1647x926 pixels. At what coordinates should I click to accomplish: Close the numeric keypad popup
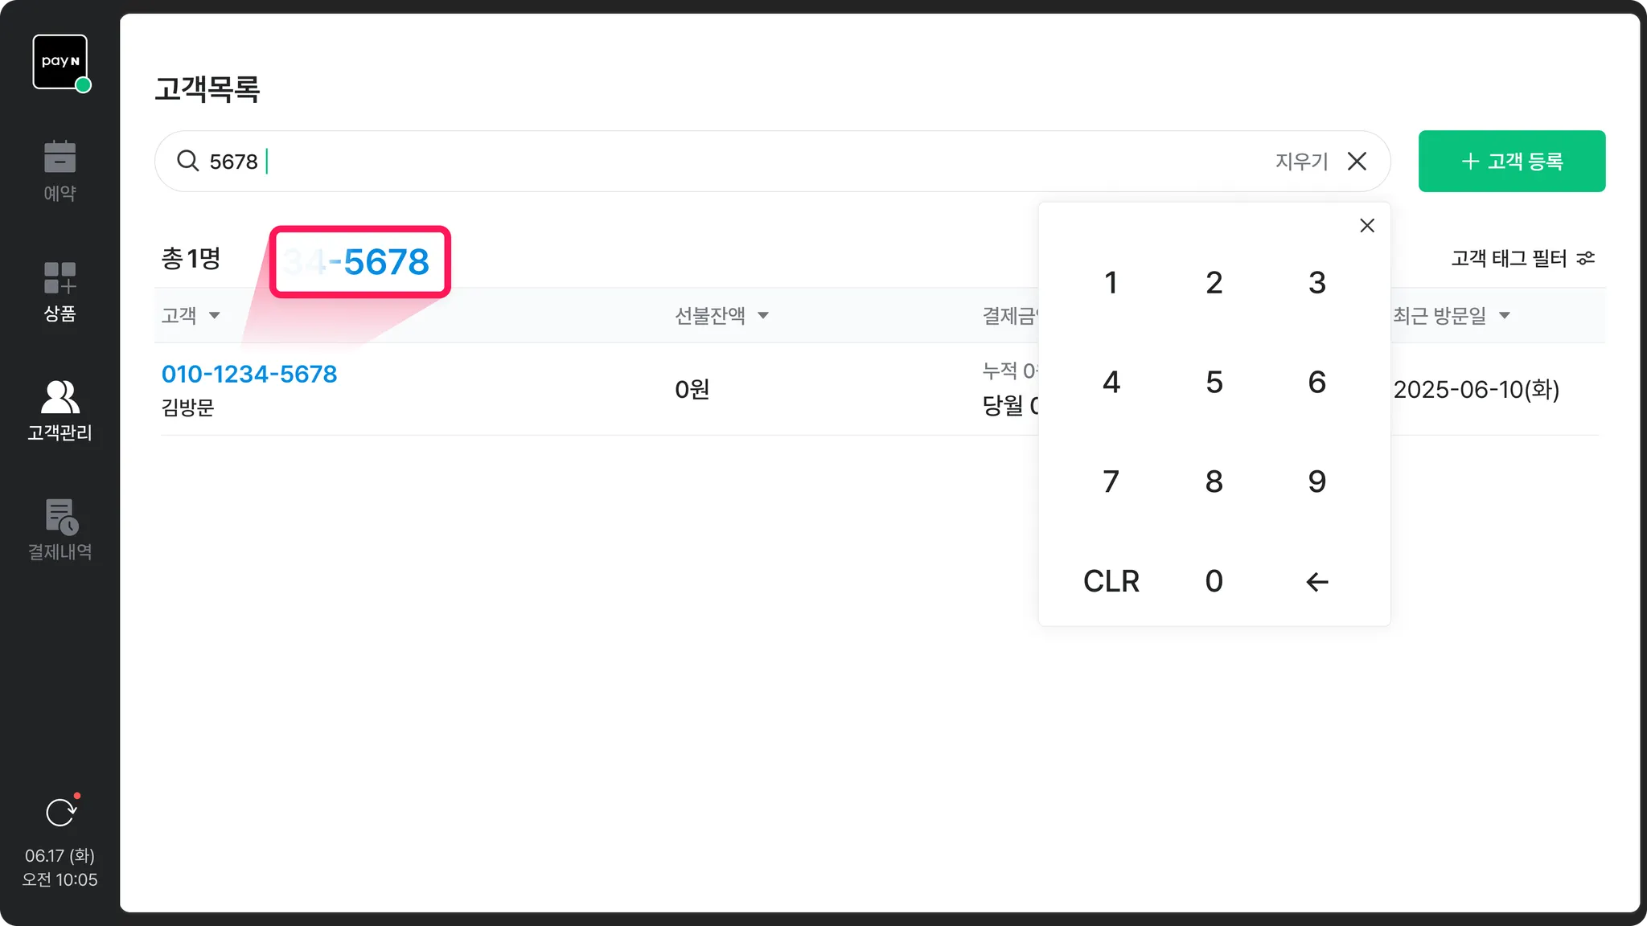pyautogui.click(x=1367, y=226)
